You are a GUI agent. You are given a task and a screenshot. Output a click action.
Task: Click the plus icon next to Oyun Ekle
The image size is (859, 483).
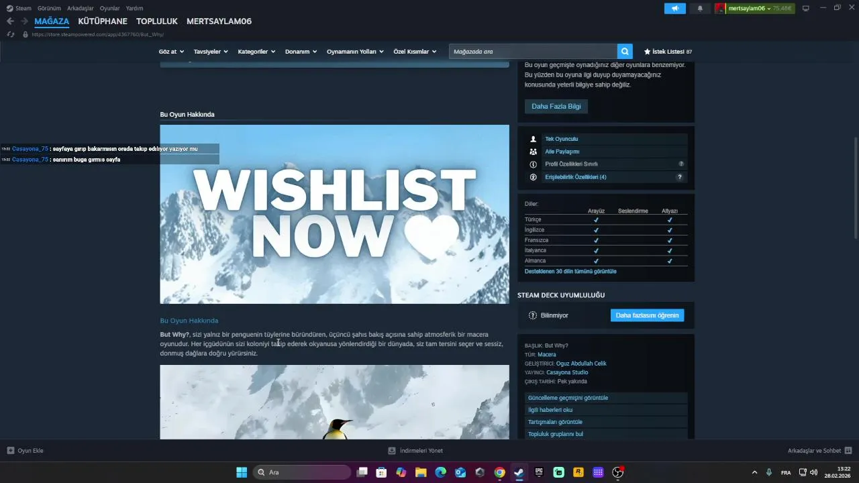(x=10, y=451)
